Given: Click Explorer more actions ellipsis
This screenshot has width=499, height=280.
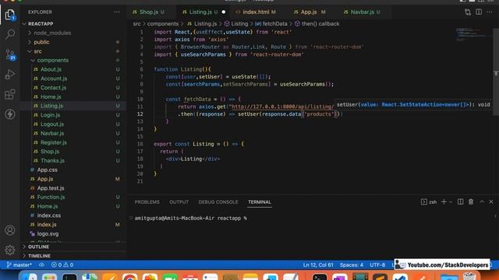Looking at the screenshot, I should 117,12.
